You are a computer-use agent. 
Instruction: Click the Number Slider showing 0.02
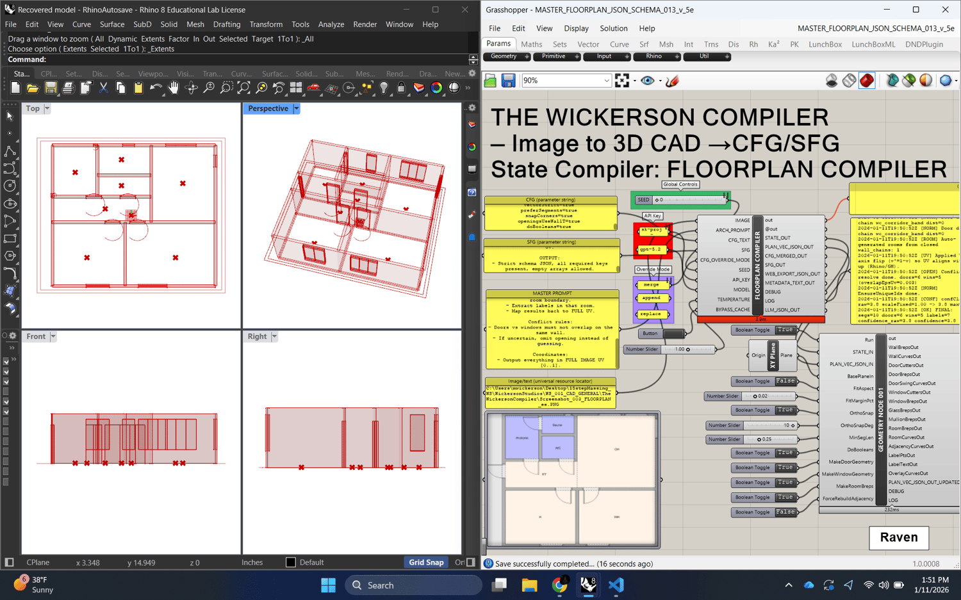pos(750,396)
